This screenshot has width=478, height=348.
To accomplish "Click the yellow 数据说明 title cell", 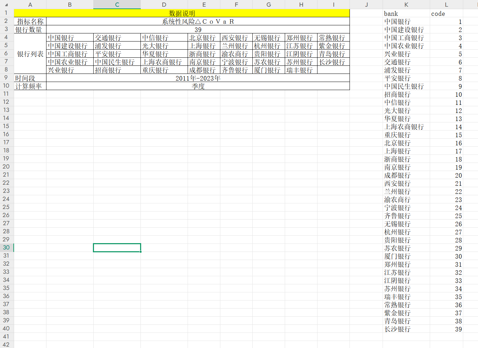I will click(x=182, y=13).
